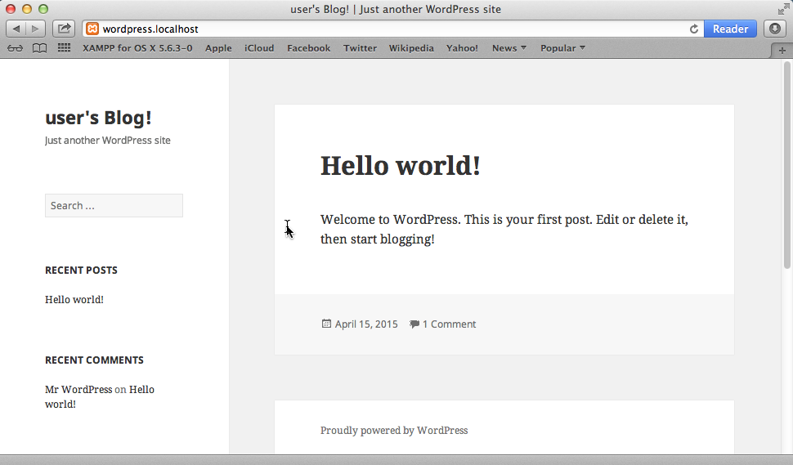Open the 1 Comment link

point(449,324)
